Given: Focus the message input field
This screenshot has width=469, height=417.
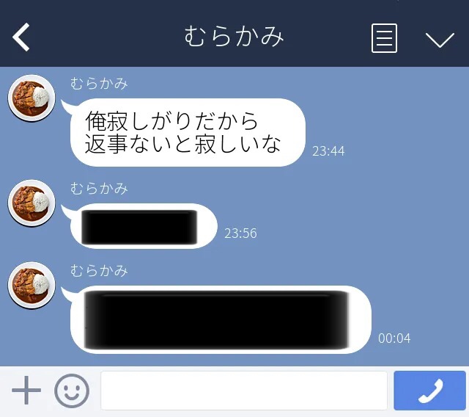Looking at the screenshot, I should pyautogui.click(x=244, y=391).
